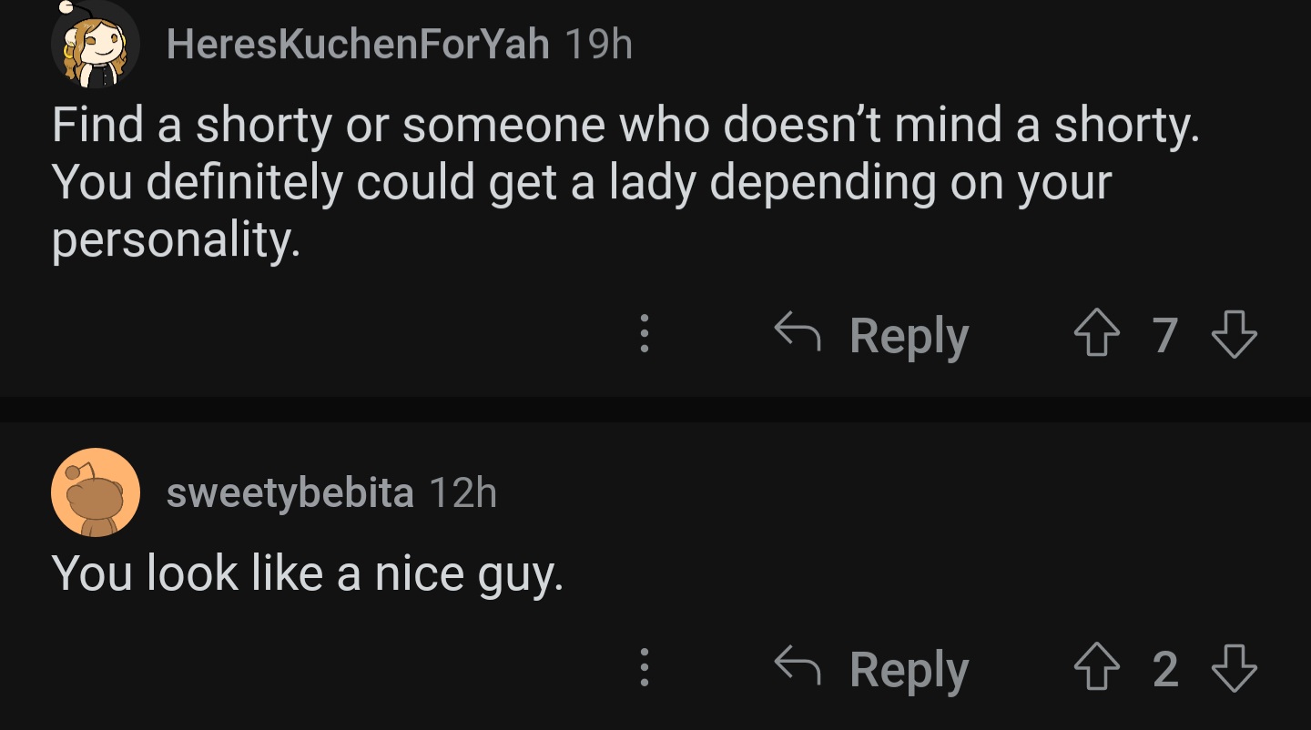The width and height of the screenshot is (1311, 730).
Task: Visit sweetybebita's profile via username
Action: click(290, 493)
